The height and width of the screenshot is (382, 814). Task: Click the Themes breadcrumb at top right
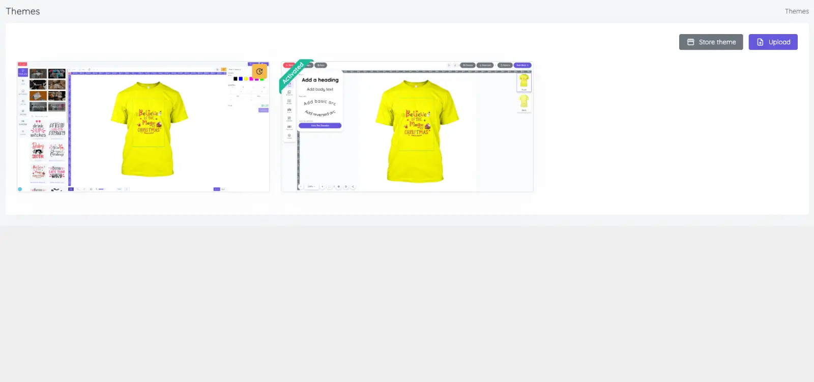coord(796,11)
